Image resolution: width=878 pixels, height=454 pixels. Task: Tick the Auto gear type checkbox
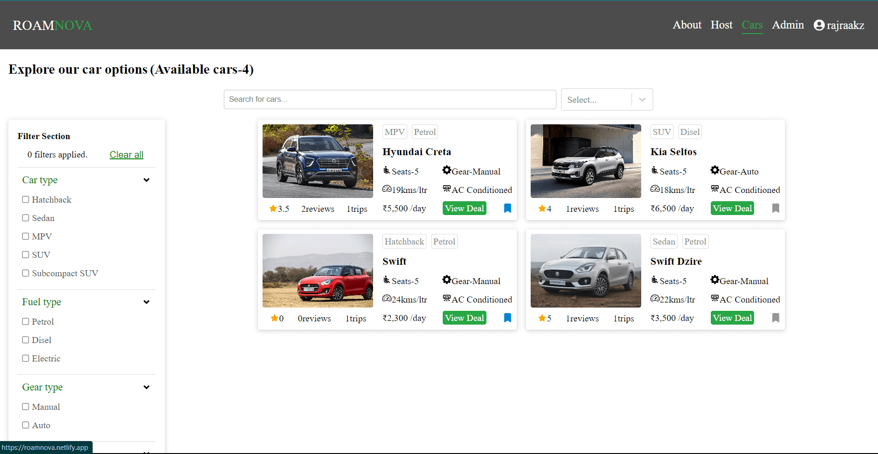[x=26, y=425]
